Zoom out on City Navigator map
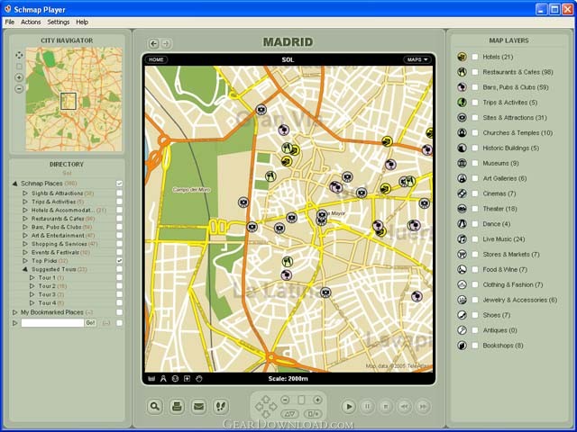 19,89
